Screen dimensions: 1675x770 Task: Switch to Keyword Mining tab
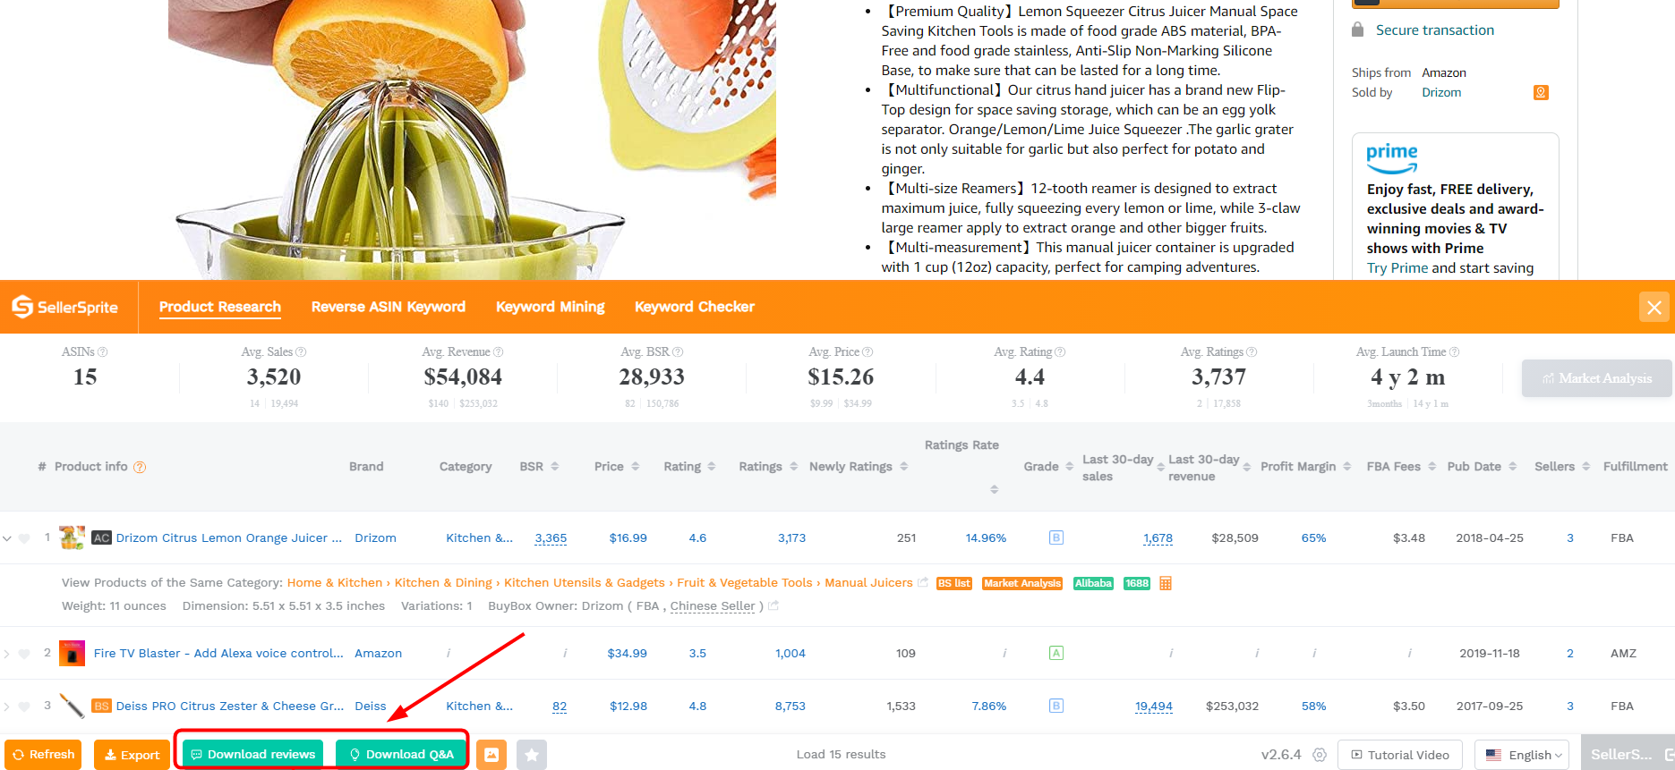coord(551,307)
